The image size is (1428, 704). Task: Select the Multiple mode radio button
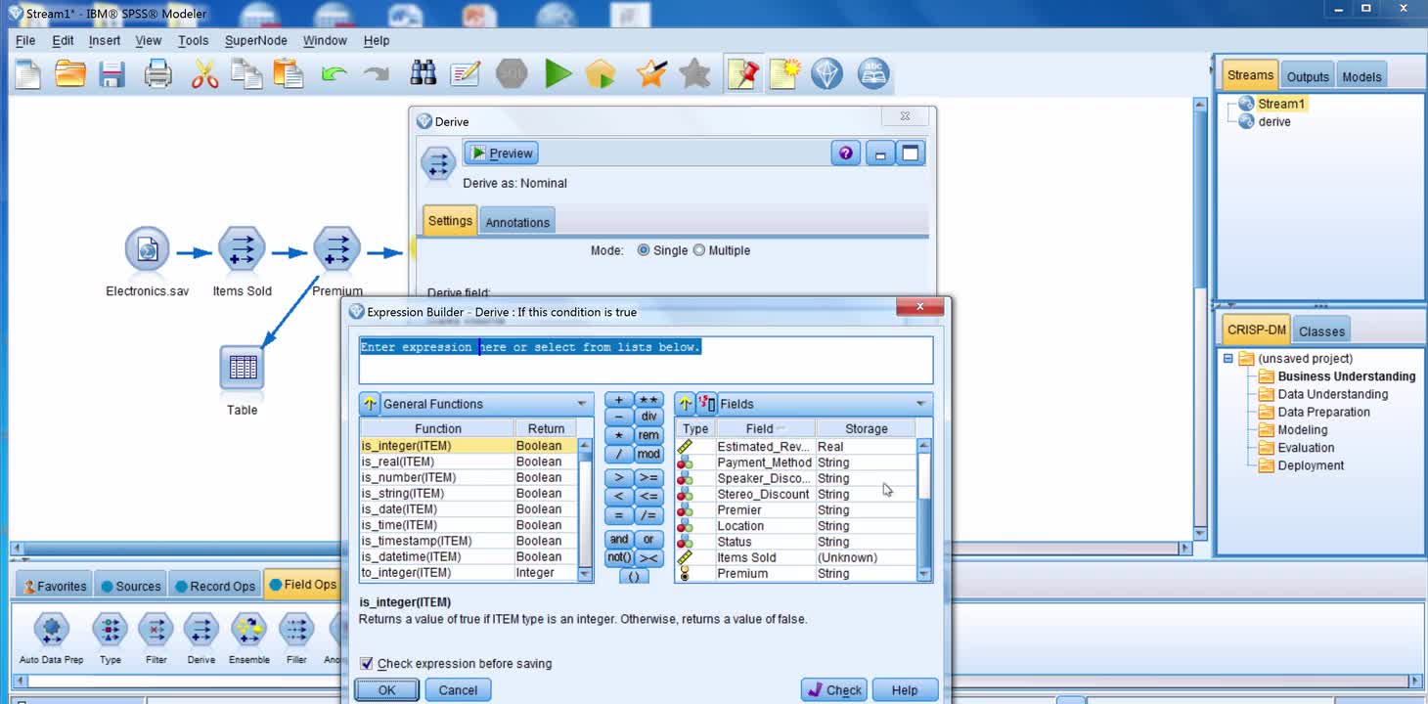pos(699,250)
